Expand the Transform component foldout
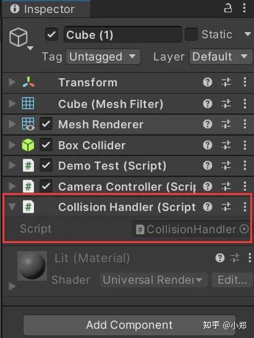Screen dimensions: 254x338 [12, 82]
